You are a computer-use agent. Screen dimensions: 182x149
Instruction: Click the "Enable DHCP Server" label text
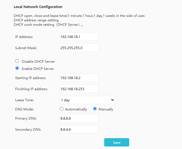[x=38, y=69]
